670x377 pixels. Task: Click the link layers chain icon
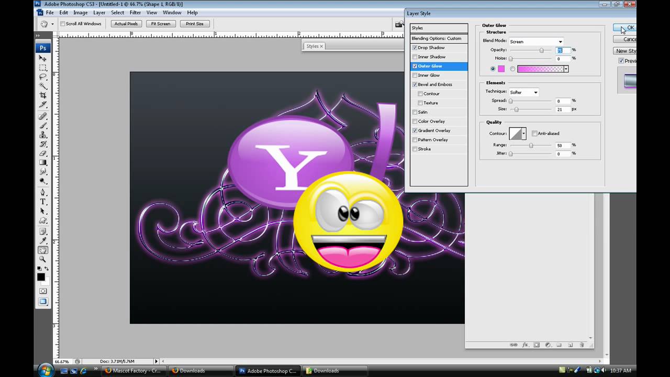pos(513,345)
